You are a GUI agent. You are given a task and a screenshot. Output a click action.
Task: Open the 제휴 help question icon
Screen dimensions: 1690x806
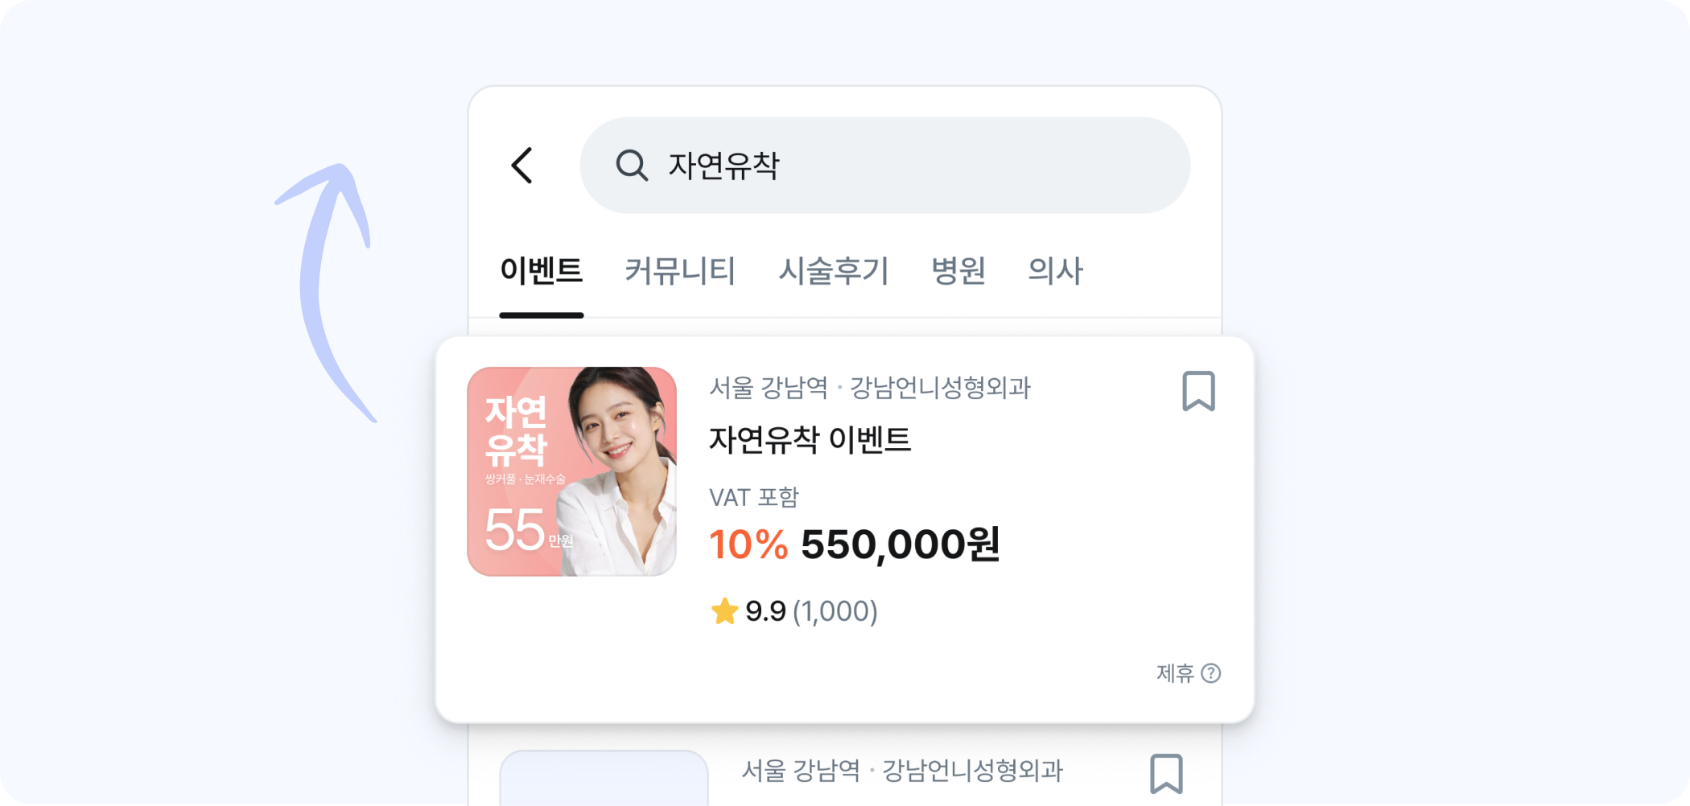click(x=1211, y=673)
